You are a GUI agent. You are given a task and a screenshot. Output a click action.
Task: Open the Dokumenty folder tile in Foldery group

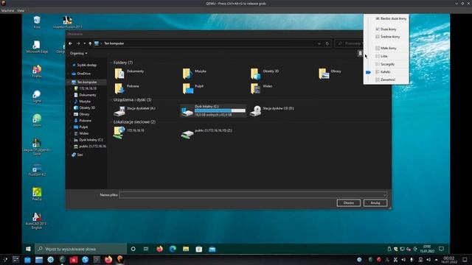130,74
